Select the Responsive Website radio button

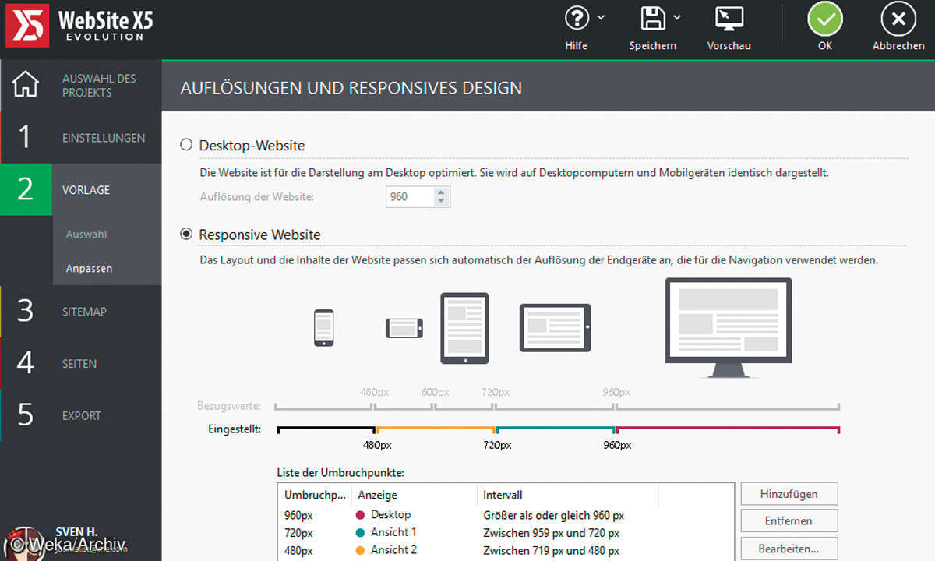[x=186, y=234]
